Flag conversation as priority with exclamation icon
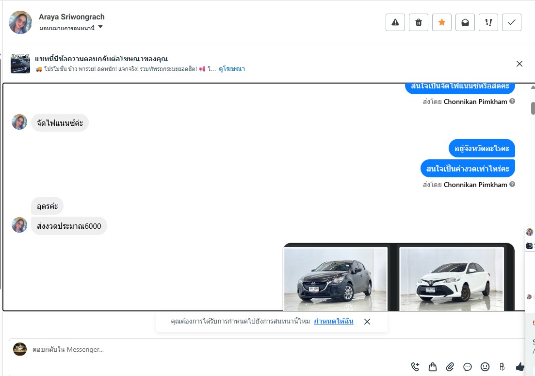This screenshot has width=535, height=376. pyautogui.click(x=488, y=22)
